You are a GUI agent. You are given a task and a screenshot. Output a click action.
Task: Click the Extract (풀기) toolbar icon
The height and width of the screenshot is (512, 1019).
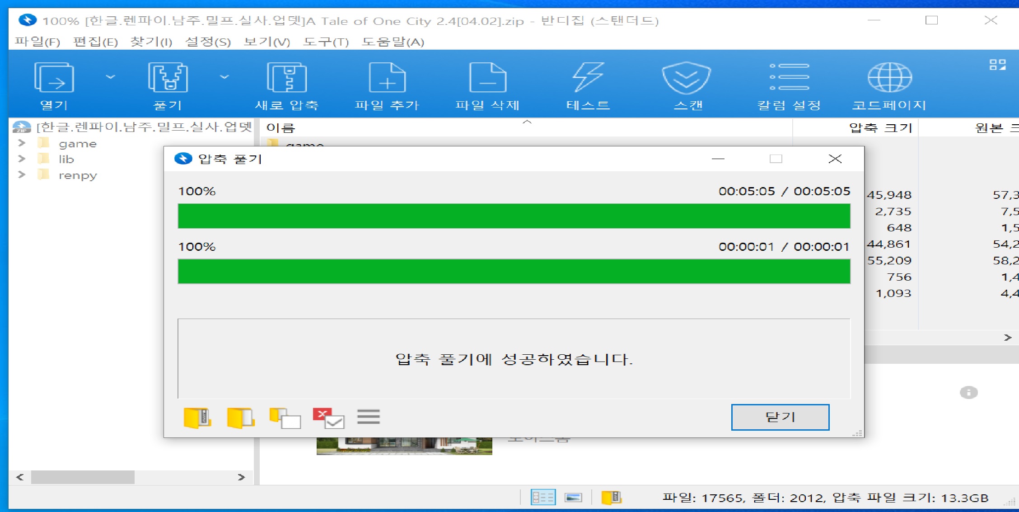point(168,78)
